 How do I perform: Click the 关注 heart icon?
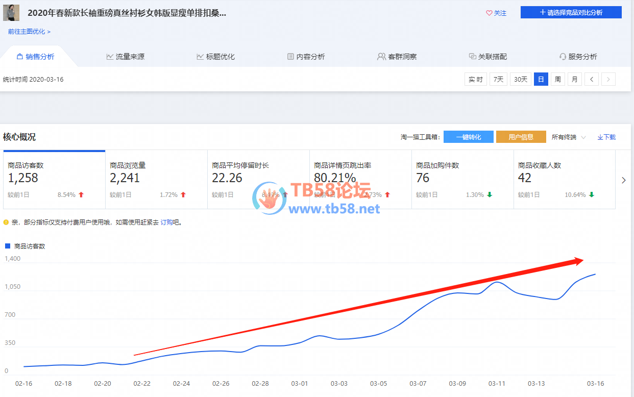pos(489,13)
